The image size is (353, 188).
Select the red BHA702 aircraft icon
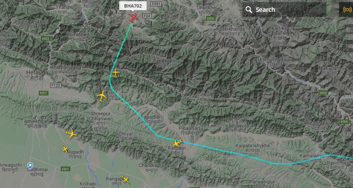click(x=134, y=17)
